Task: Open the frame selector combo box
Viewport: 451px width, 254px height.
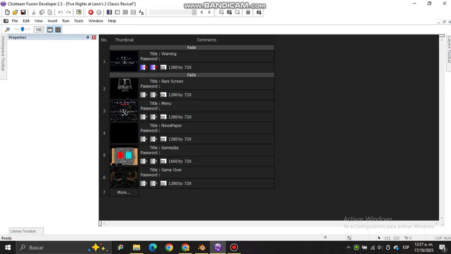Action: (173, 12)
